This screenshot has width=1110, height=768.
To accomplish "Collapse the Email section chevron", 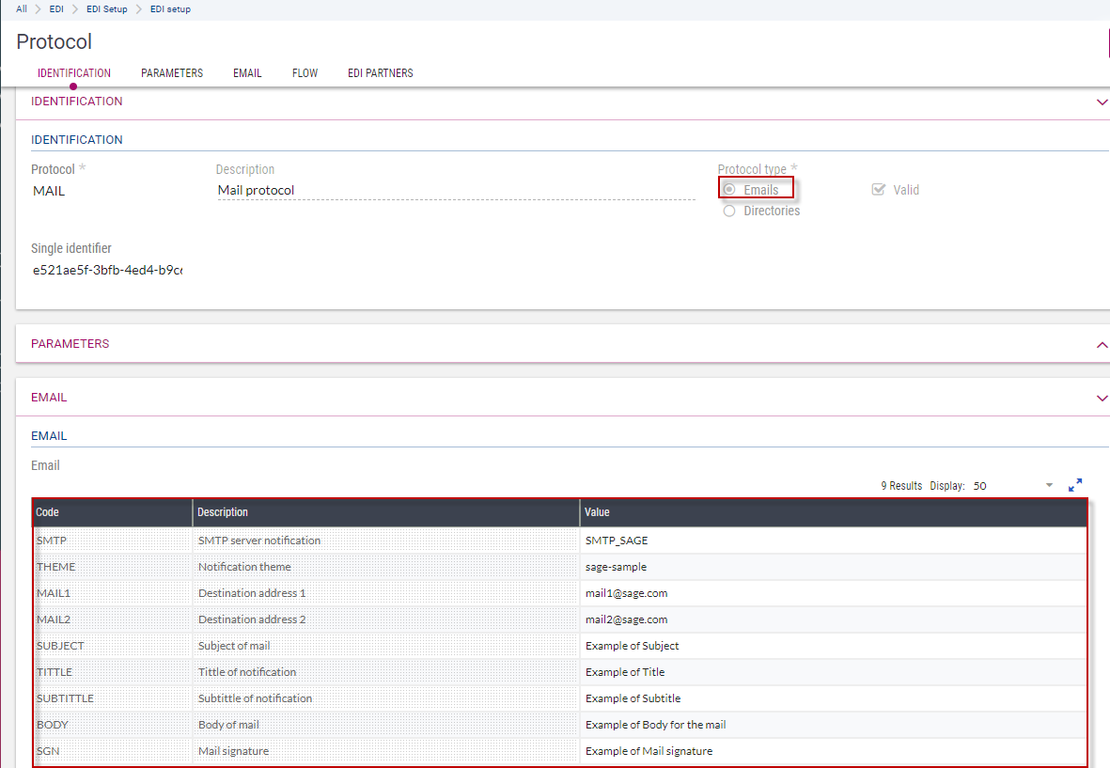I will [x=1102, y=399].
